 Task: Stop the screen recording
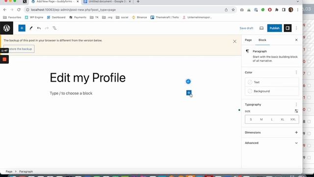[4, 59]
